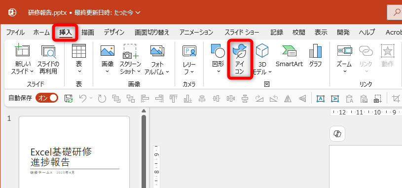Viewport: 402px width, 188px height.
Task: Insert a SmartArt graphic
Action: (x=289, y=56)
